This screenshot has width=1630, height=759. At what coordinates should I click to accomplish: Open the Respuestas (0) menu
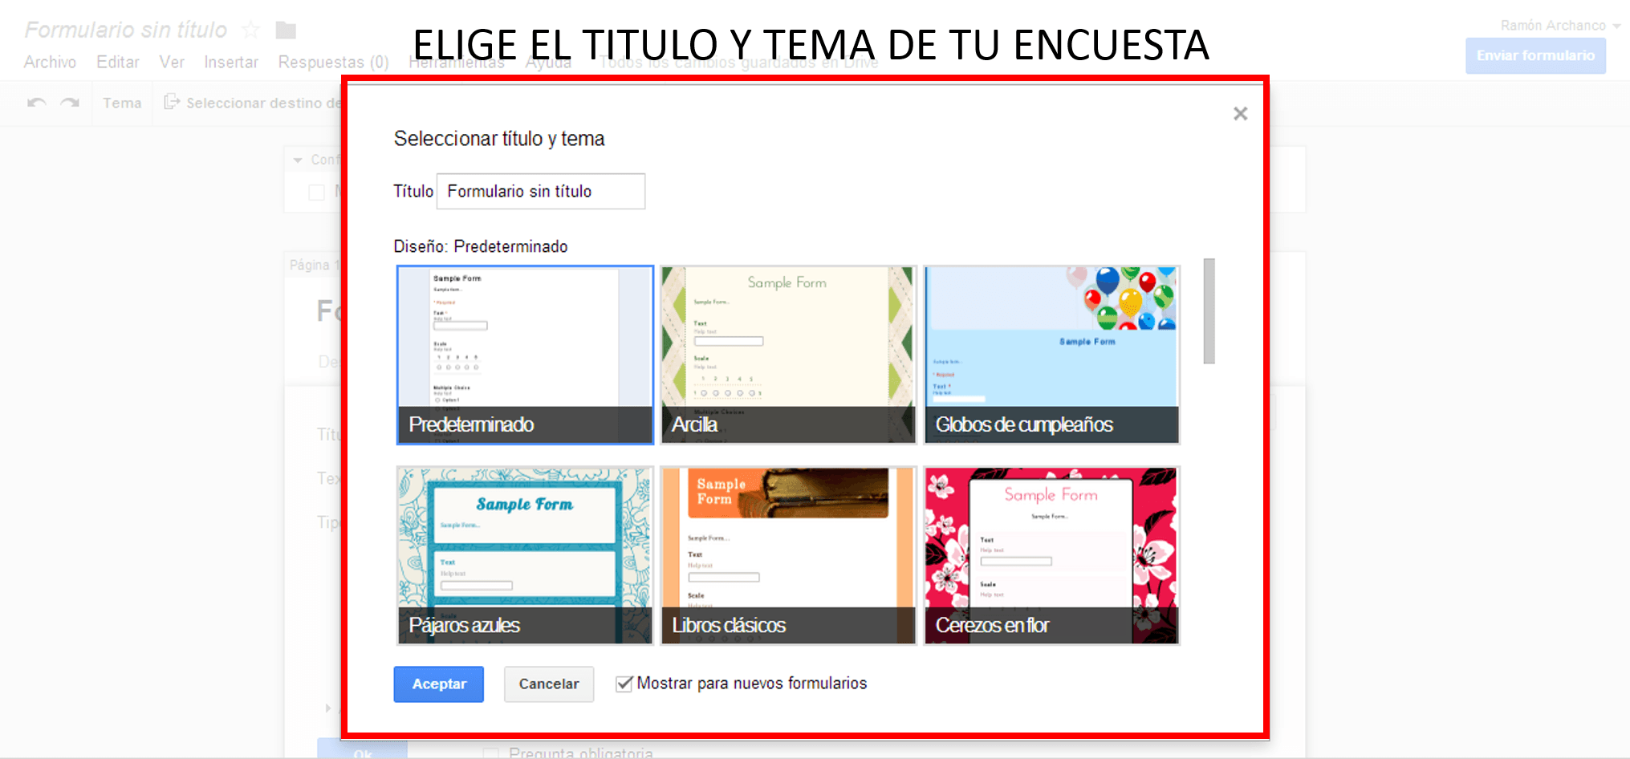(x=334, y=62)
